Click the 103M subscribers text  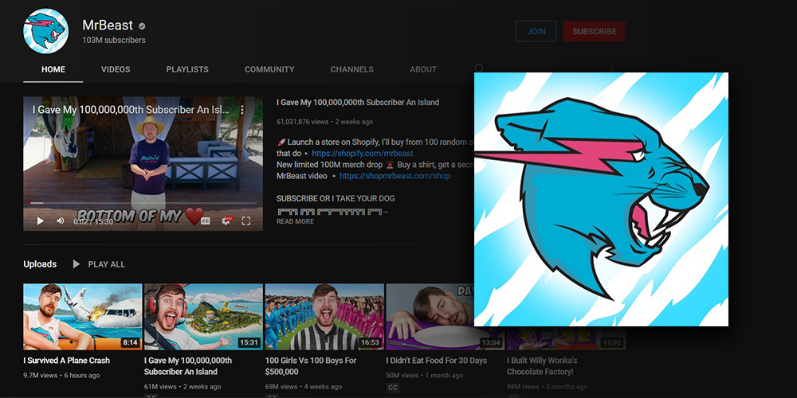pos(114,40)
